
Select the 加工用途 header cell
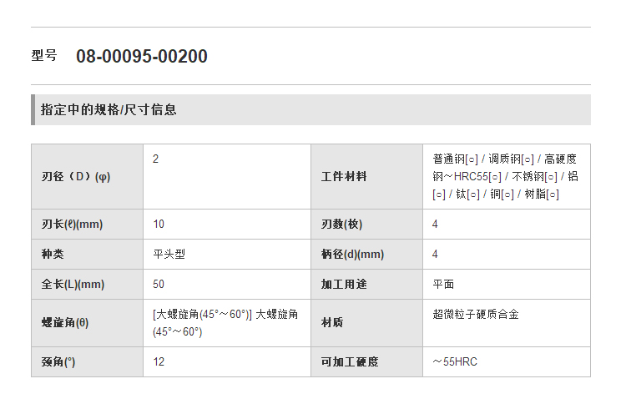(x=367, y=284)
